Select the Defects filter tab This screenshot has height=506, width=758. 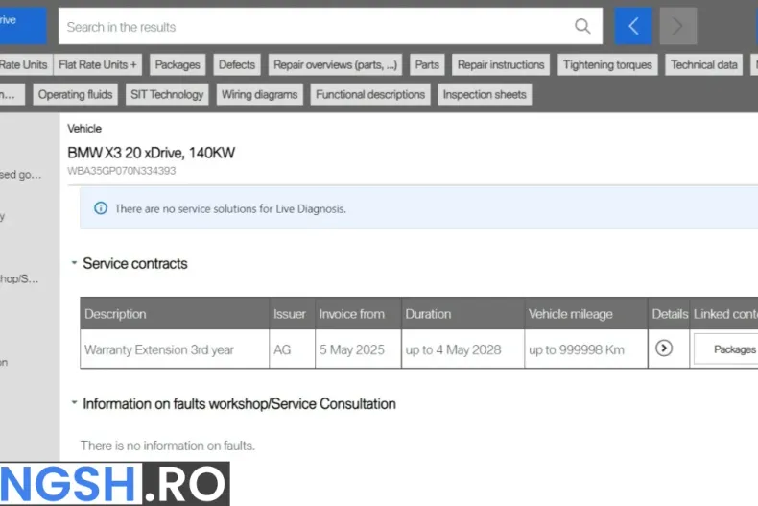(237, 65)
